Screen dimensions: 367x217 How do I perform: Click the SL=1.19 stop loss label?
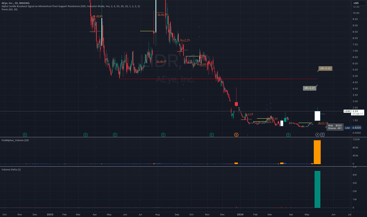[x=323, y=123]
